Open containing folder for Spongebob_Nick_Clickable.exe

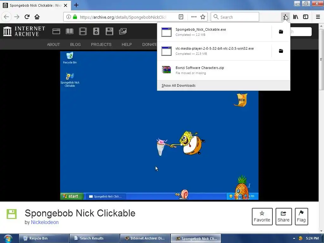click(x=281, y=32)
